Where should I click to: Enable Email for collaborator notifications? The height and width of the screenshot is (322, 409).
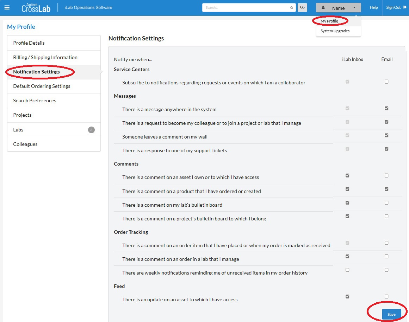click(x=386, y=82)
